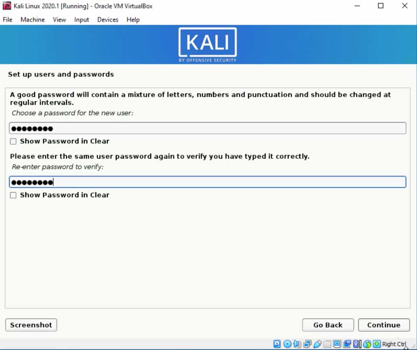Click the Kali logo in the banner

(x=208, y=45)
